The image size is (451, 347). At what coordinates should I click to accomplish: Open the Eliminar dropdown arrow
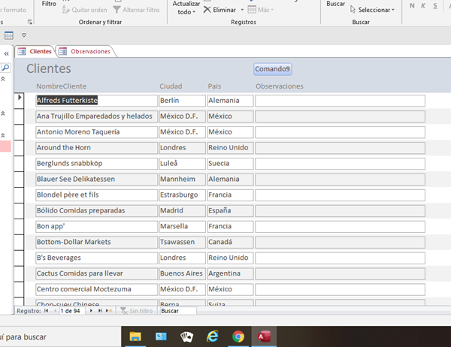point(242,10)
